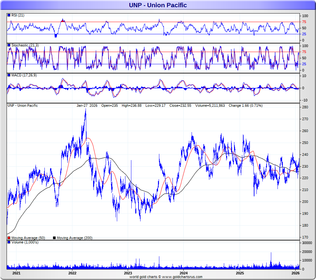Click the Jan-27 2026 date text
The image size is (316, 280).
click(87, 105)
